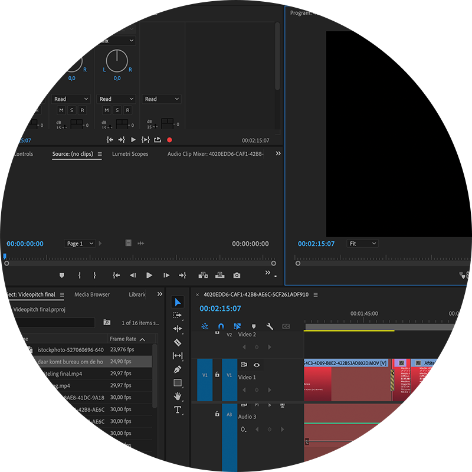Select Aftiteling final.mp4 in project list
472x472 pixels.
click(x=60, y=373)
